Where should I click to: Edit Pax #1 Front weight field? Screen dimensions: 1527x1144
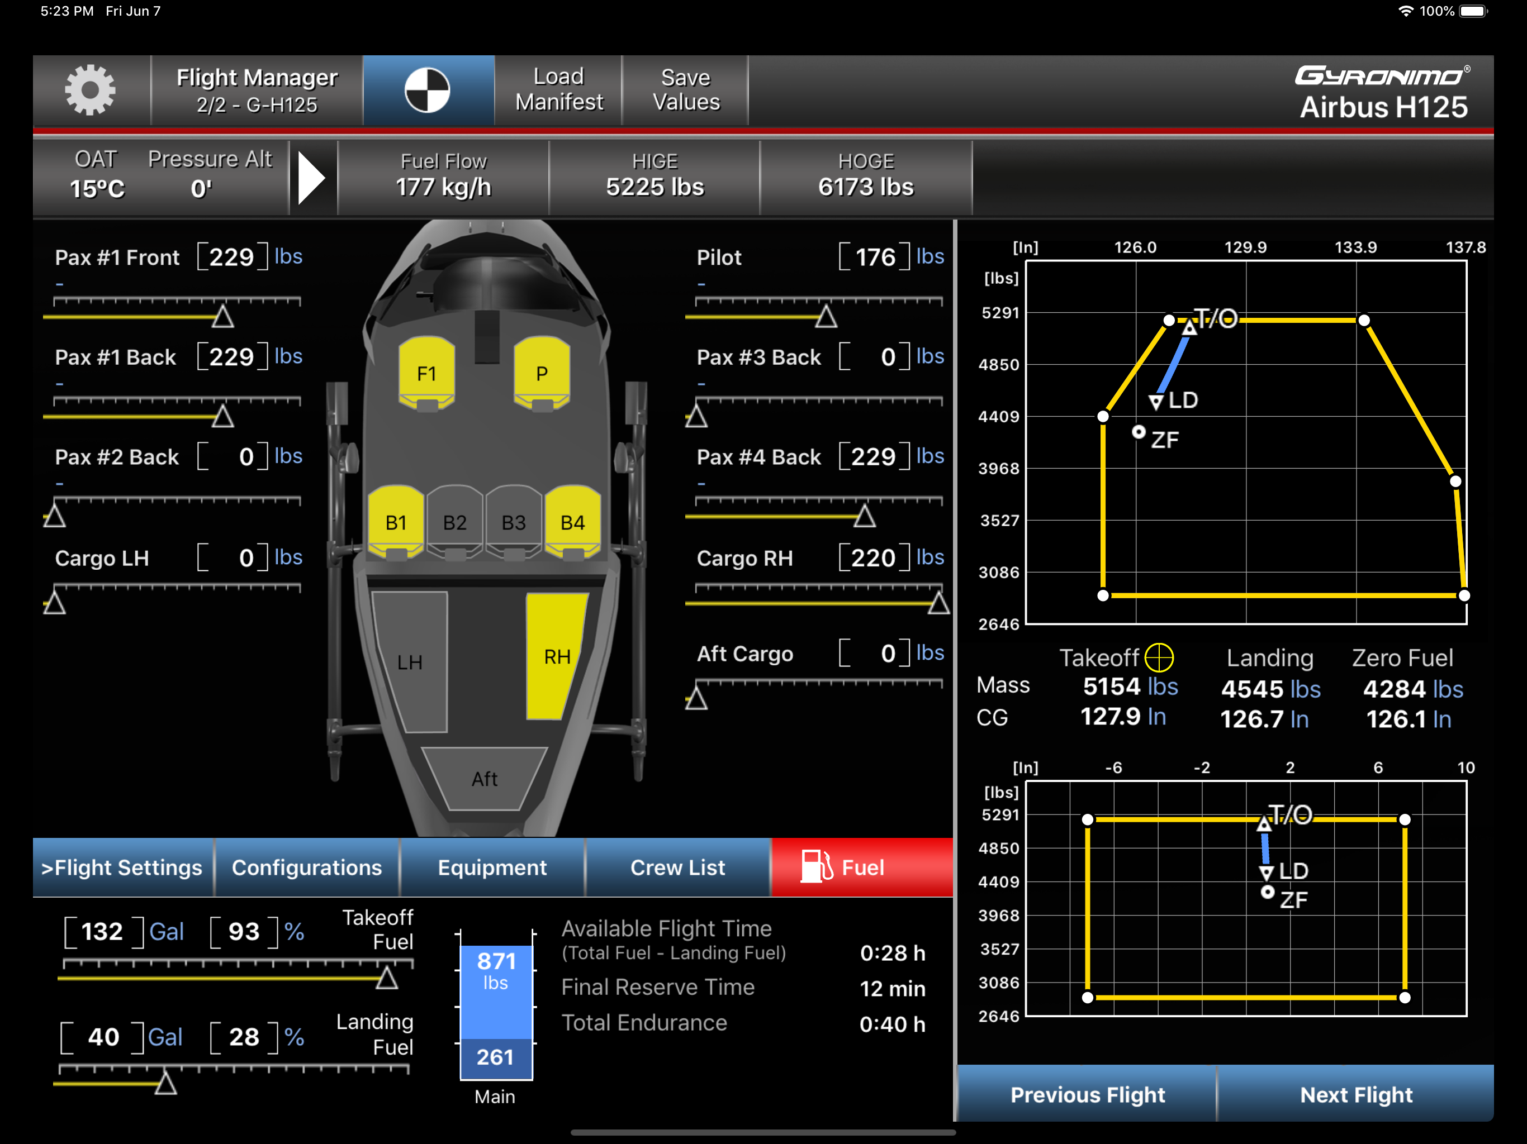[233, 257]
